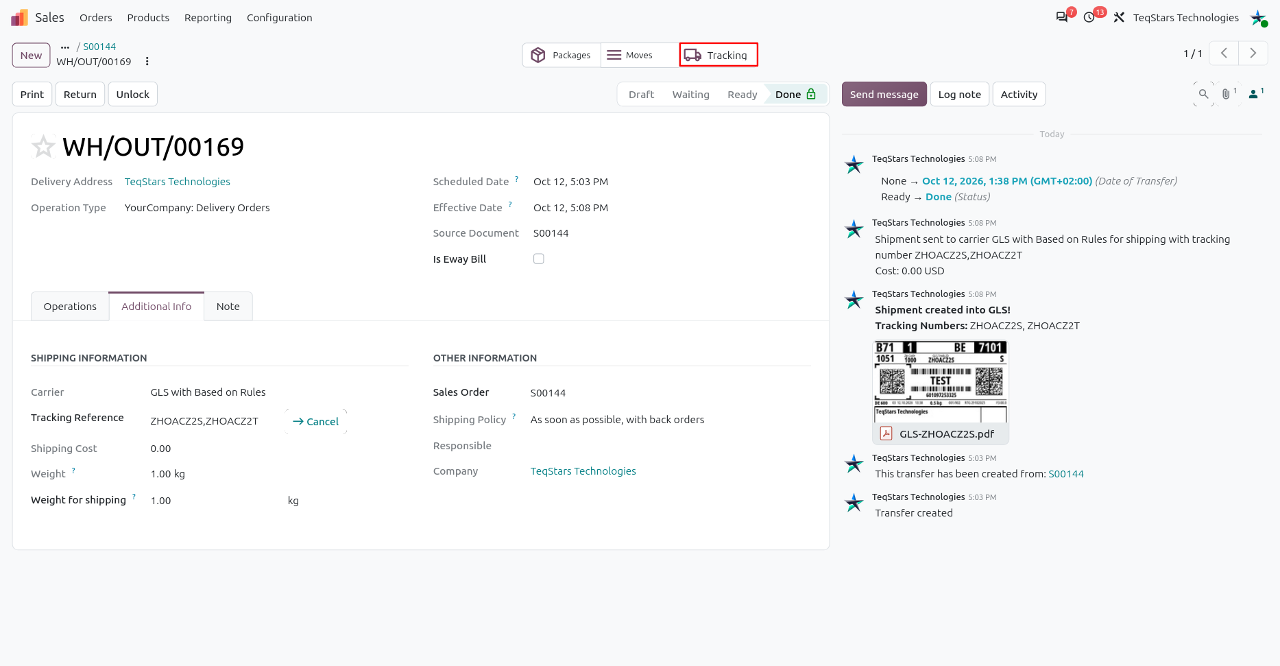The width and height of the screenshot is (1280, 666).
Task: Open the record actions kebab menu
Action: point(147,61)
